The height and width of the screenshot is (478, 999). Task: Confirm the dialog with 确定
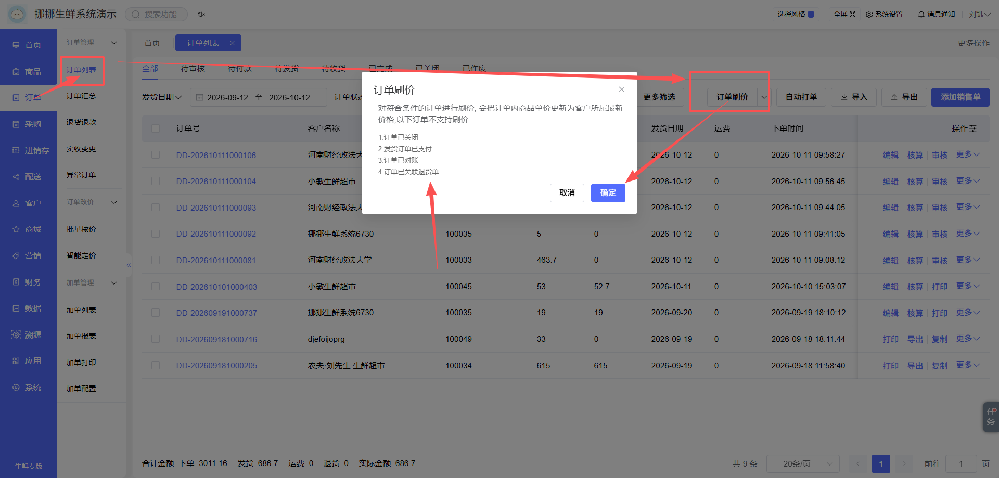coord(608,193)
